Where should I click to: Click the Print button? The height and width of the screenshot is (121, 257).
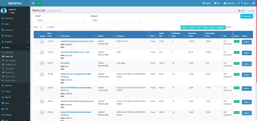coord(205,27)
